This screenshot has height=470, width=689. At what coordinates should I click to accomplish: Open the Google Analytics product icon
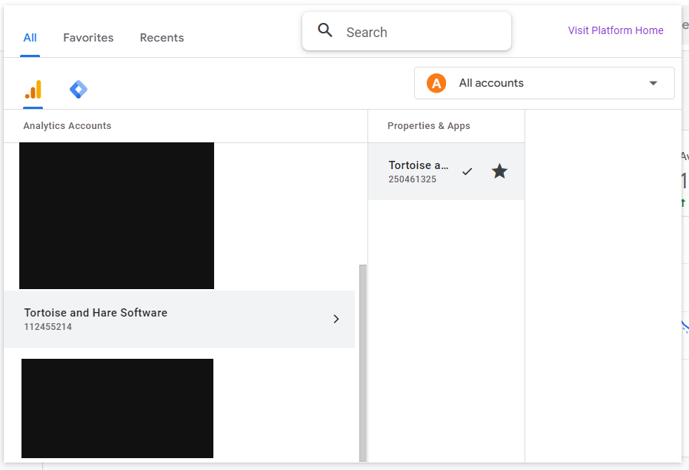pos(33,90)
